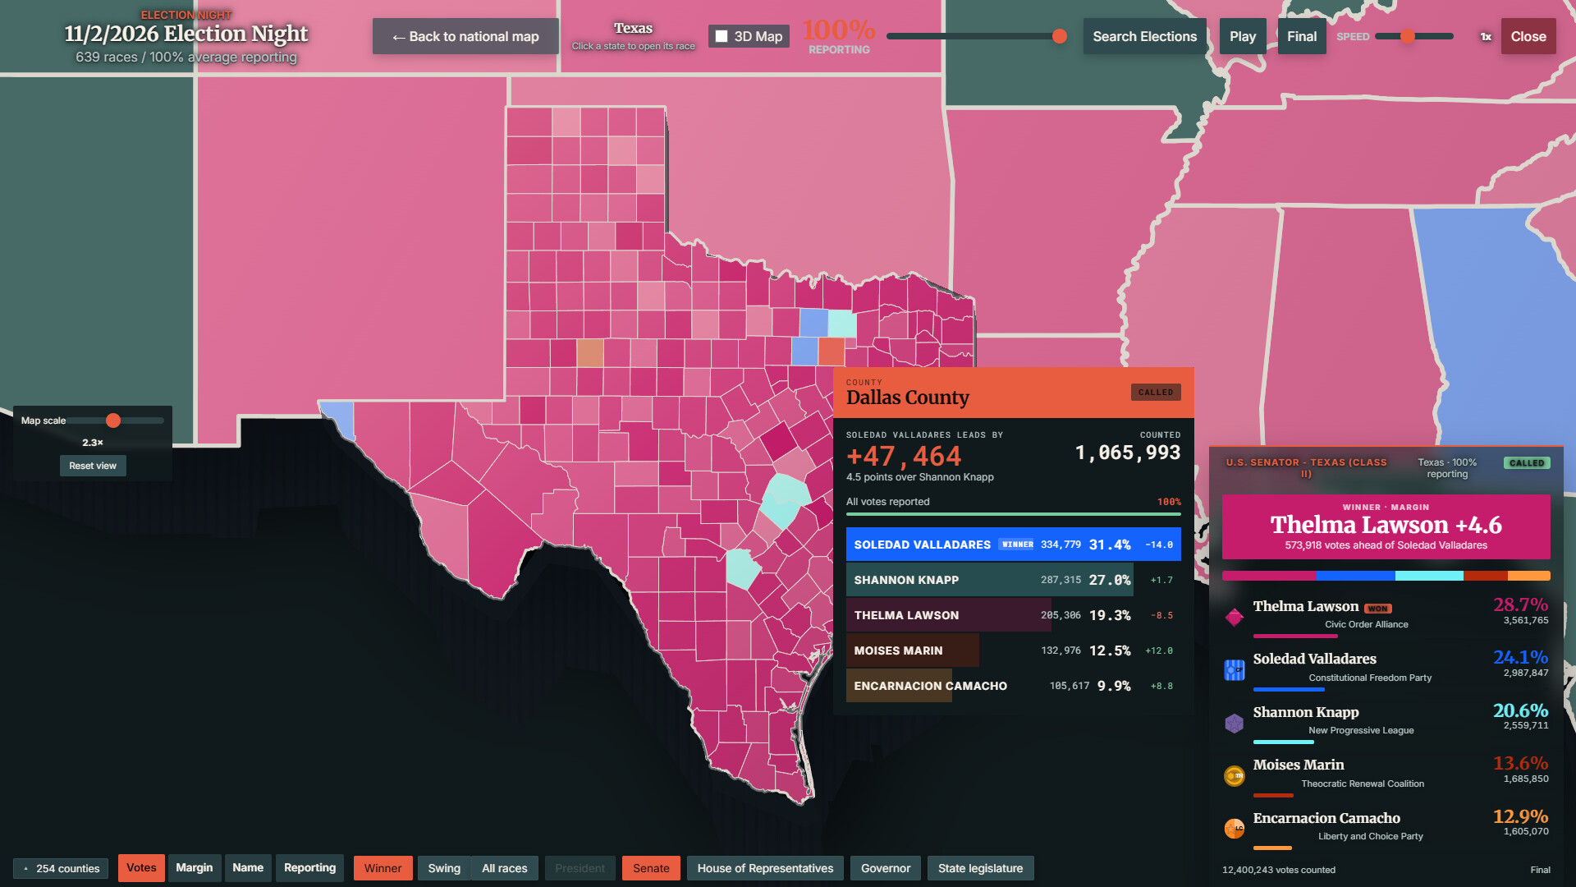Adjust the playback speed slider

click(x=1408, y=36)
